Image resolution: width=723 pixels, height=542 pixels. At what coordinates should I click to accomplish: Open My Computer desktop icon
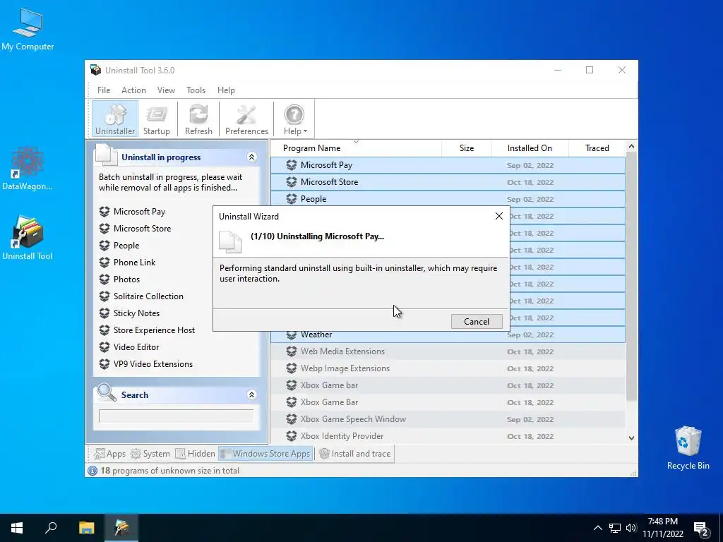point(28,28)
